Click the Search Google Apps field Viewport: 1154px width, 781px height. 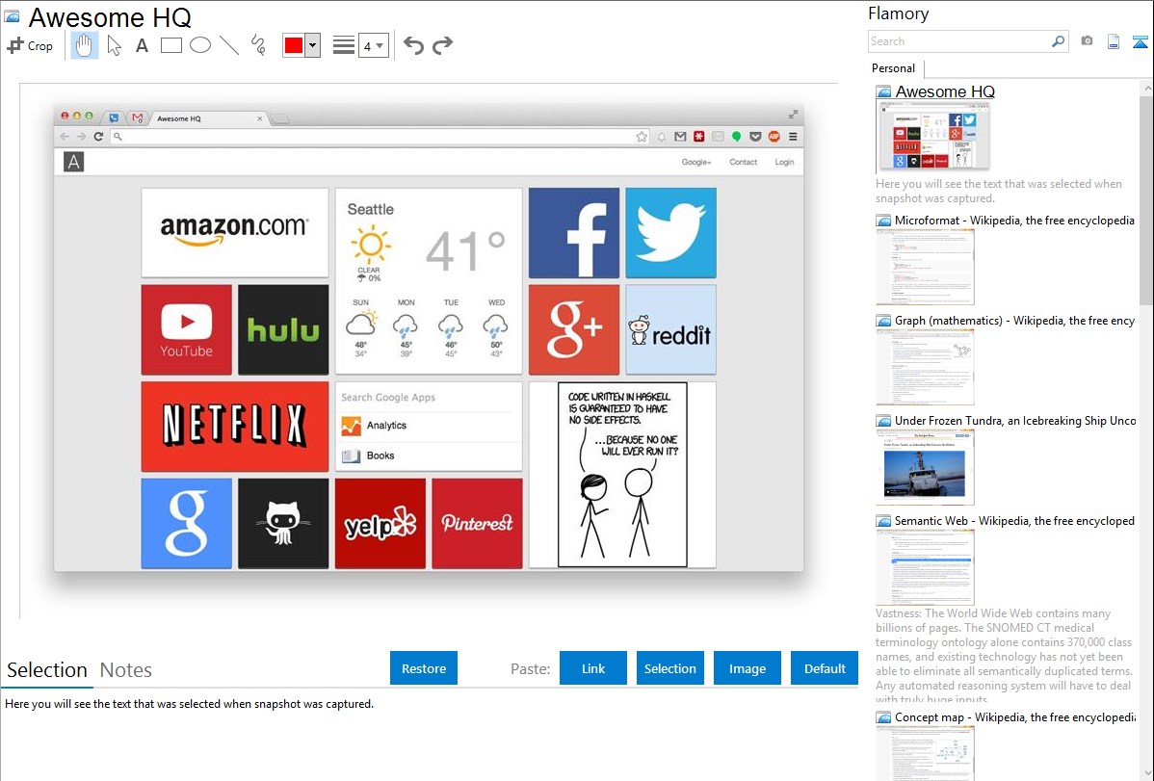point(429,397)
